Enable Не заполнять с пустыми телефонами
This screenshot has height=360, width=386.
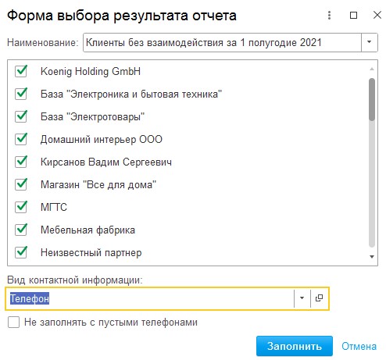pyautogui.click(x=13, y=323)
